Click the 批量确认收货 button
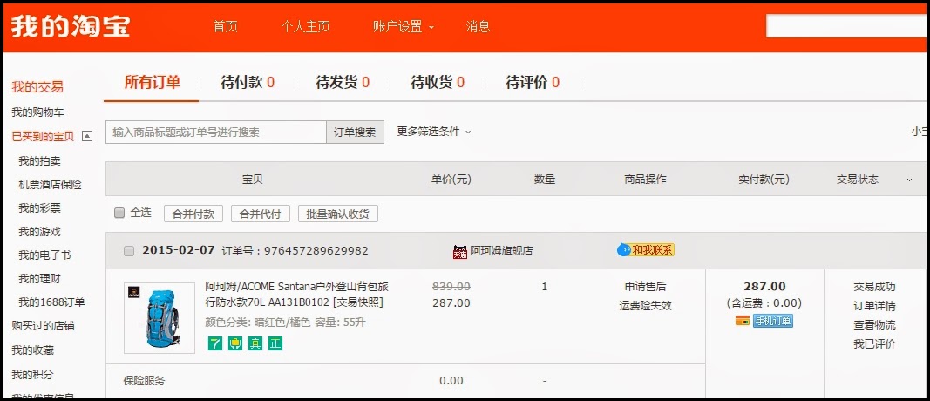This screenshot has width=930, height=401. [338, 214]
